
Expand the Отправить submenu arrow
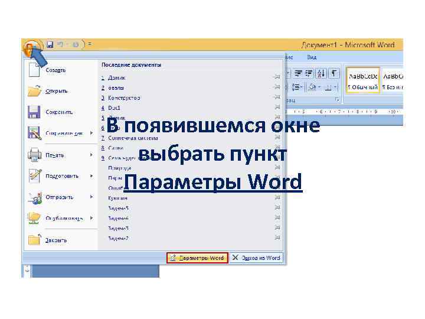pos(91,197)
